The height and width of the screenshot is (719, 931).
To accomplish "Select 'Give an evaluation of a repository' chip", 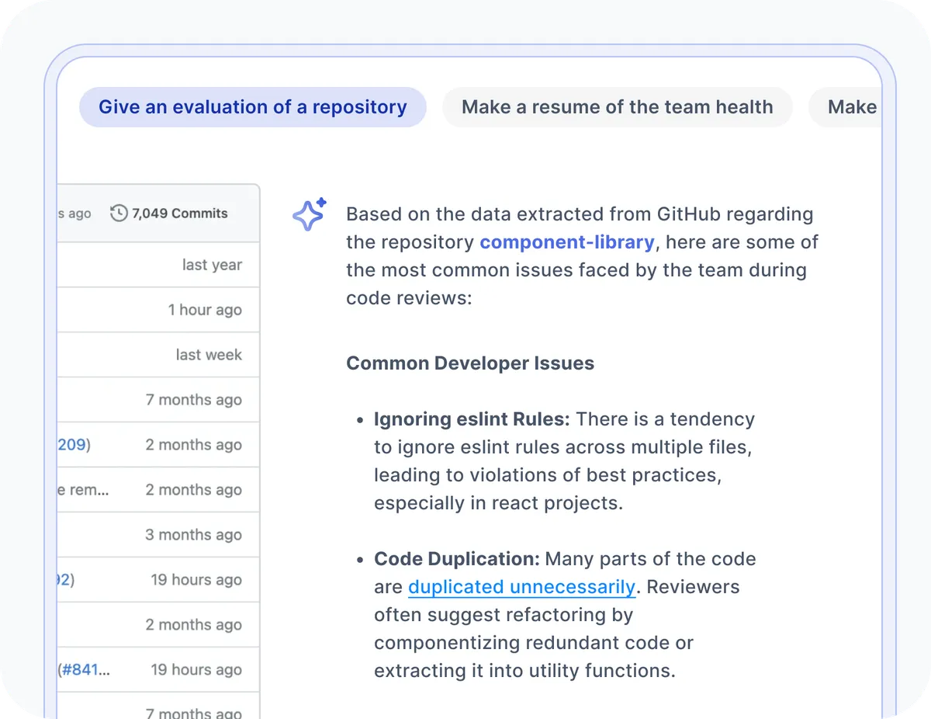I will pos(253,107).
